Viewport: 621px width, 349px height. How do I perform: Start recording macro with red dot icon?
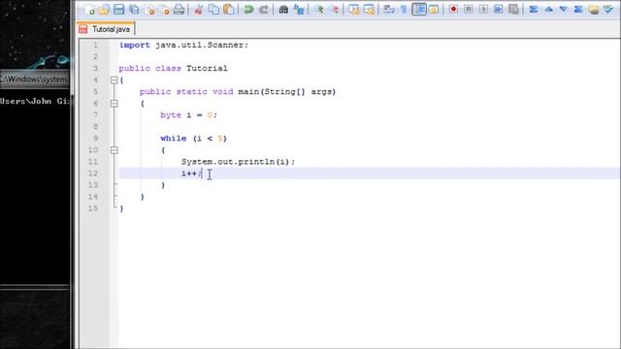point(453,10)
